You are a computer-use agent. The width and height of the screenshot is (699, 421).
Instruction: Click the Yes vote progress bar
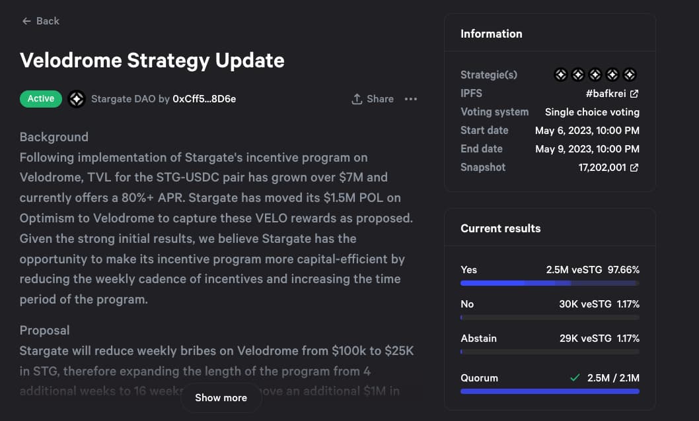(x=550, y=283)
